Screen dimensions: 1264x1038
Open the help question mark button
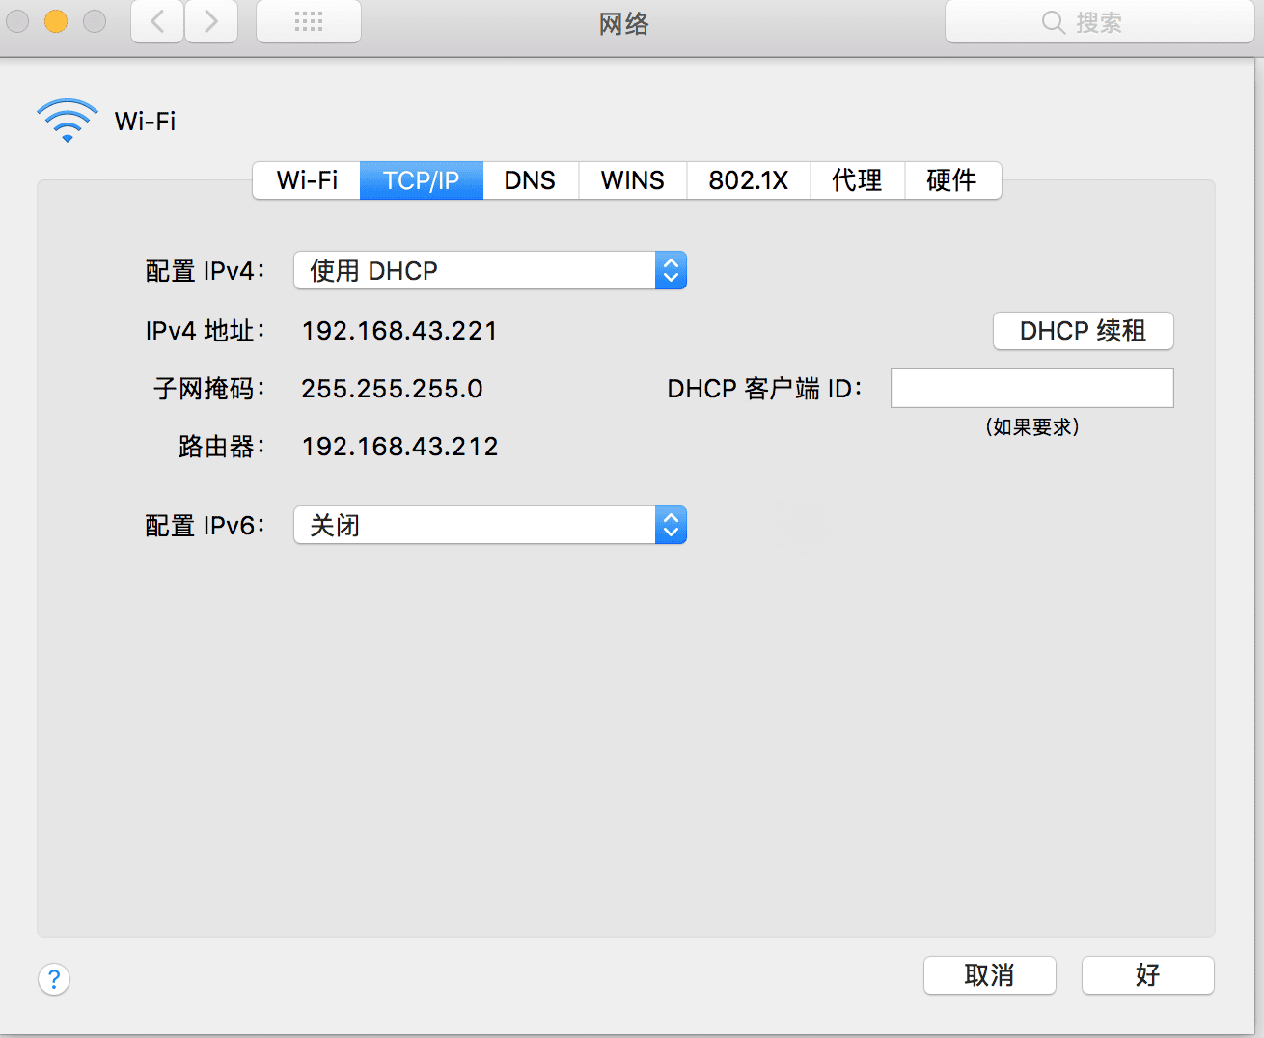(54, 979)
